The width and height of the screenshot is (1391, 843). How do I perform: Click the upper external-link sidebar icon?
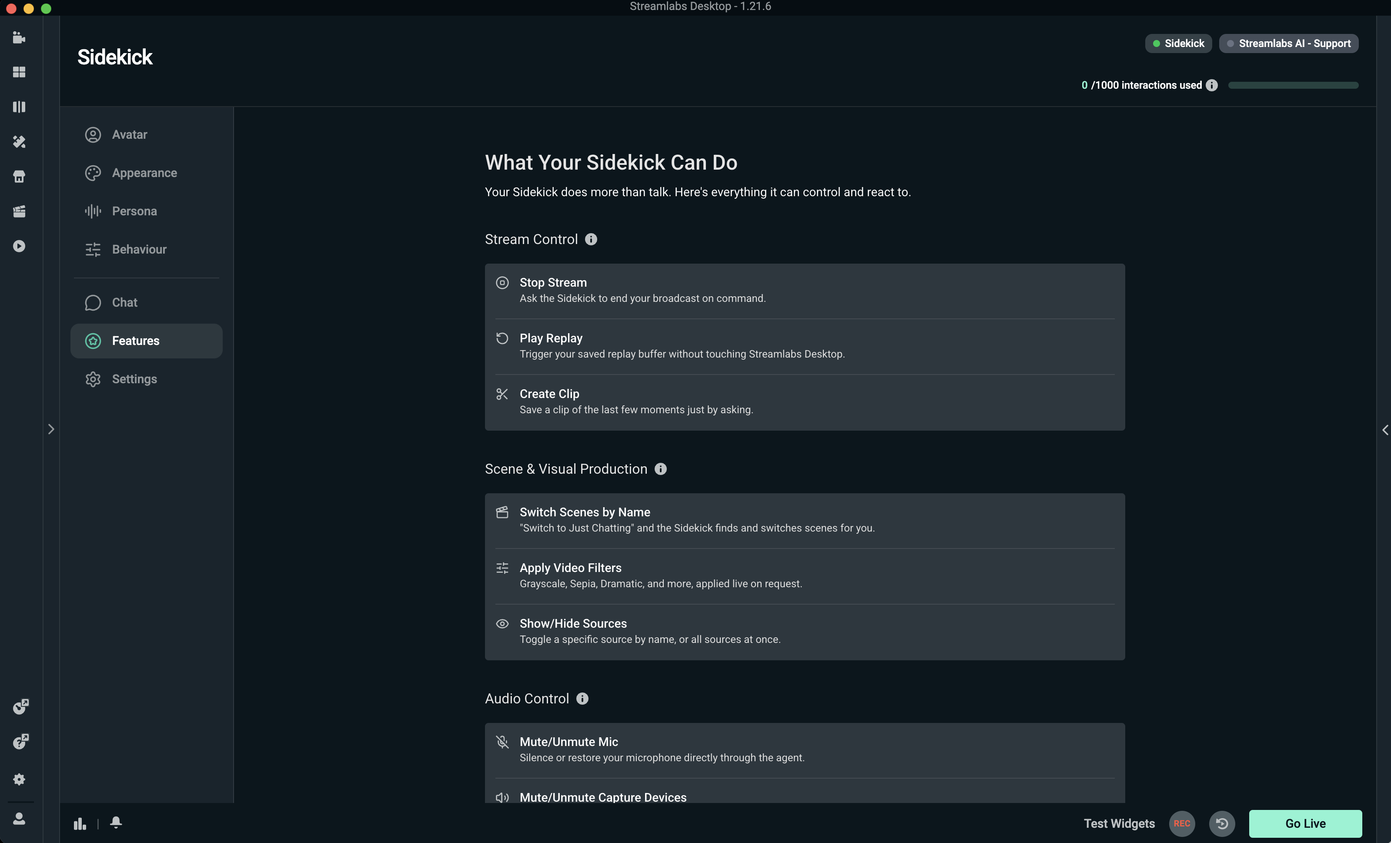click(x=20, y=706)
